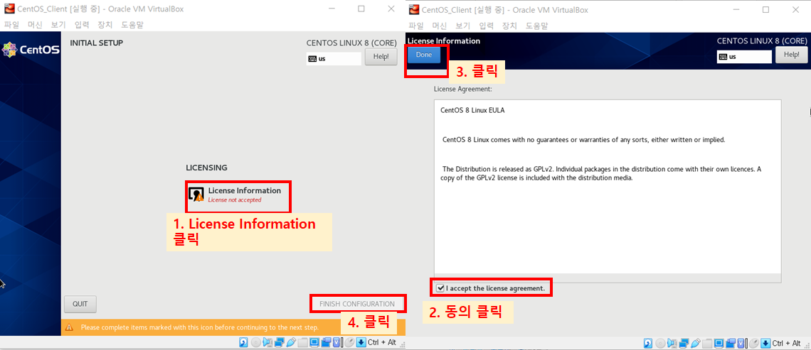Open recording indicator in License Information window
This screenshot has width=811, height=350.
[x=731, y=344]
